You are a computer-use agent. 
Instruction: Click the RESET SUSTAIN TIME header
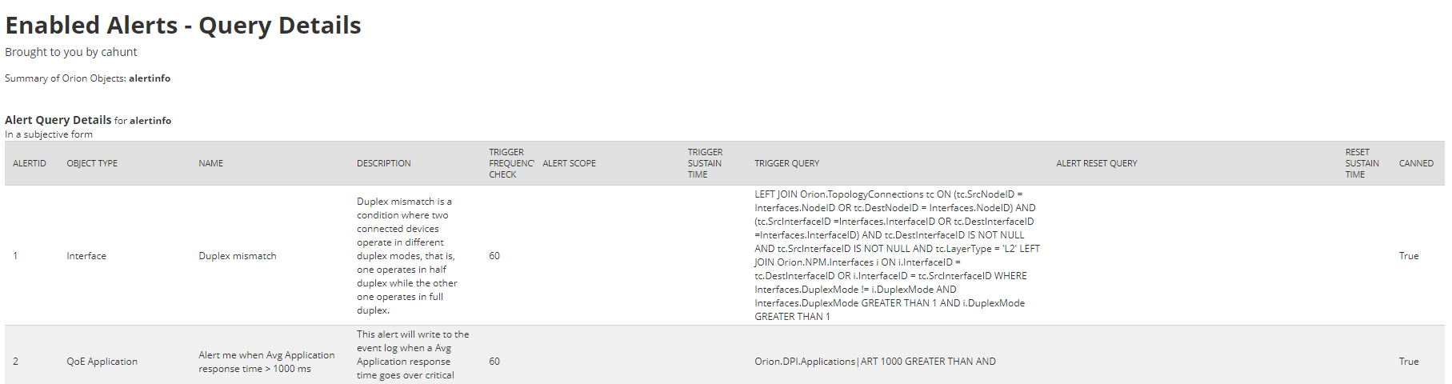1362,163
